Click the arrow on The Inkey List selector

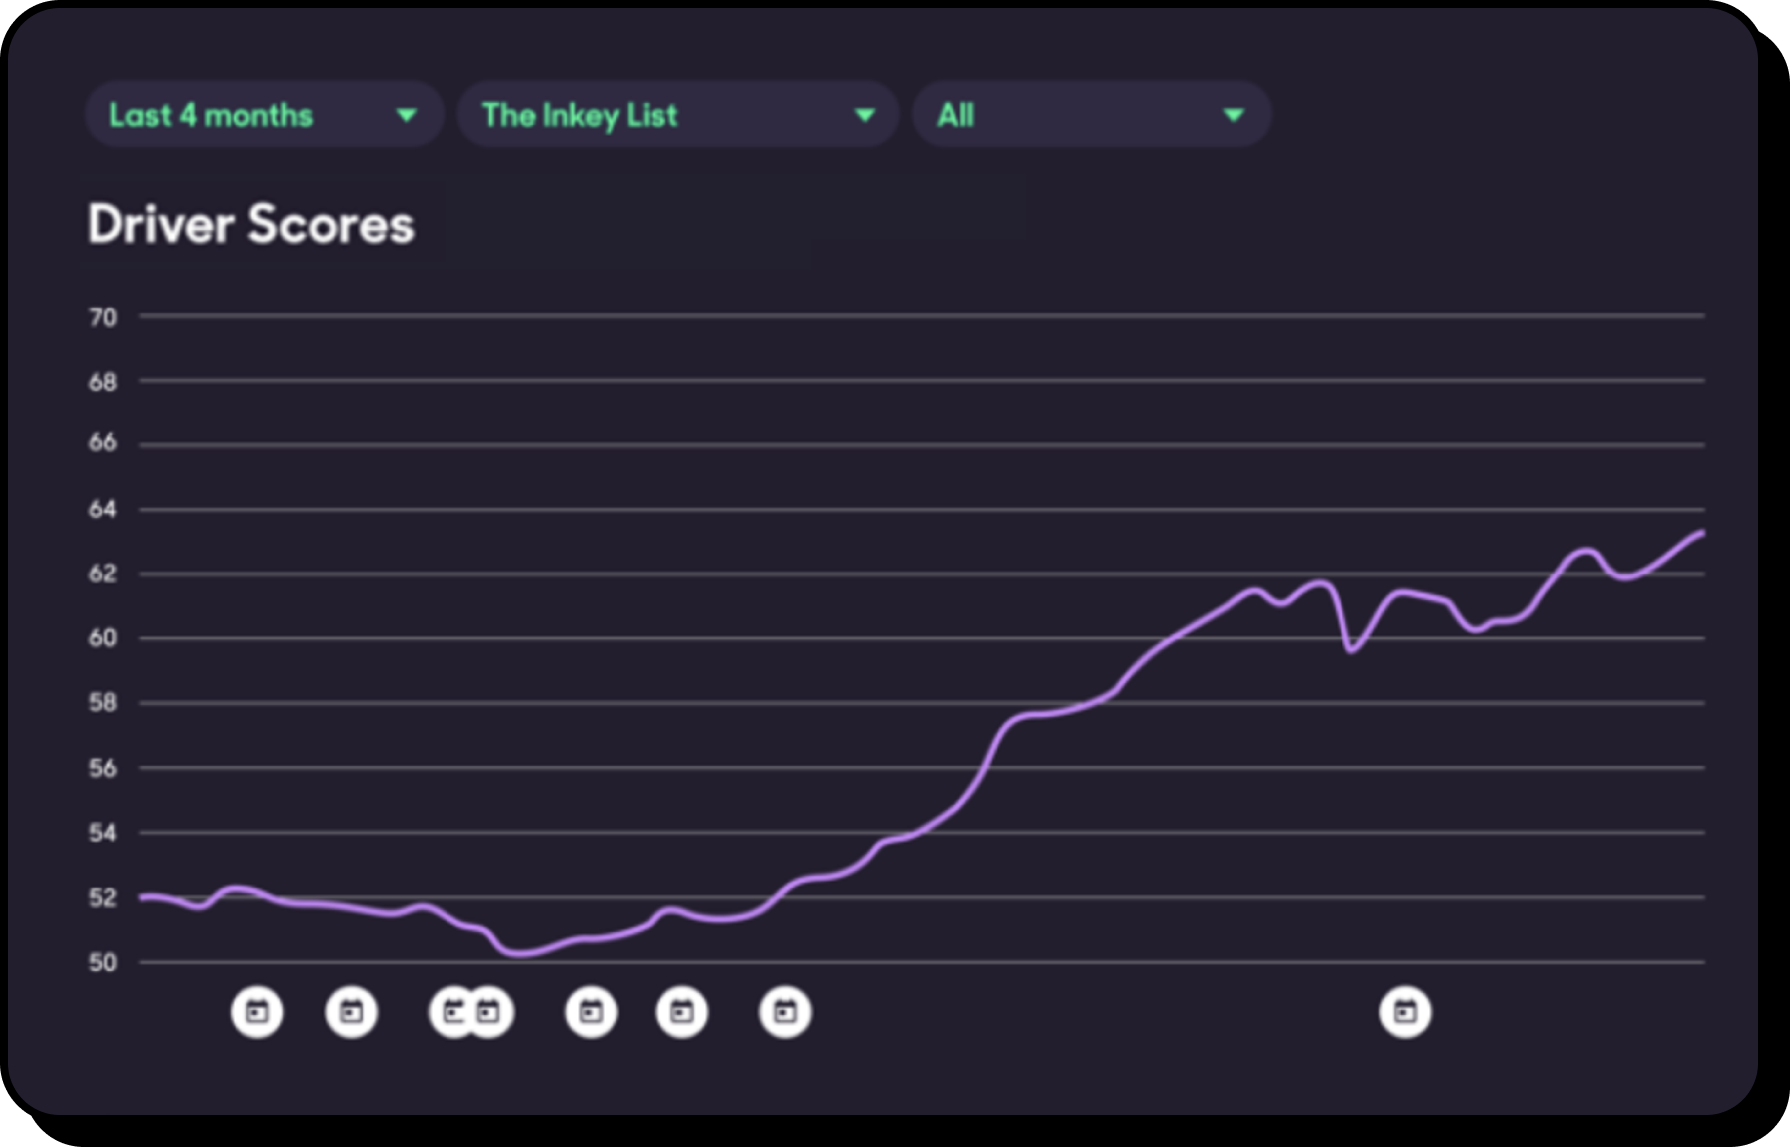tap(865, 115)
